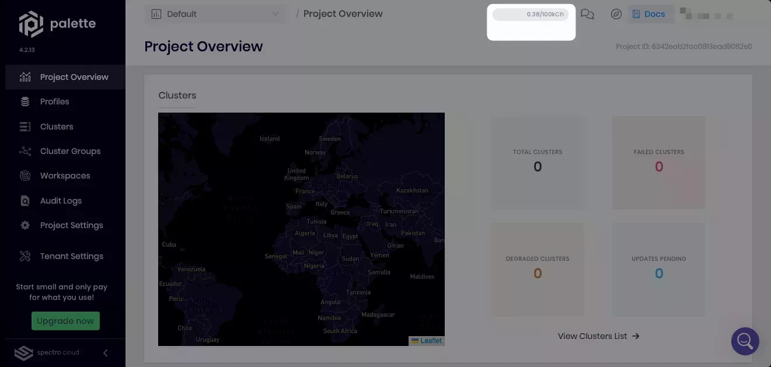Image resolution: width=771 pixels, height=367 pixels.
Task: Click View Clusters List link
Action: 598,336
